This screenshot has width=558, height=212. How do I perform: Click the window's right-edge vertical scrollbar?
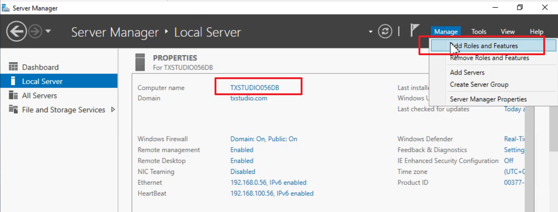pyautogui.click(x=554, y=129)
